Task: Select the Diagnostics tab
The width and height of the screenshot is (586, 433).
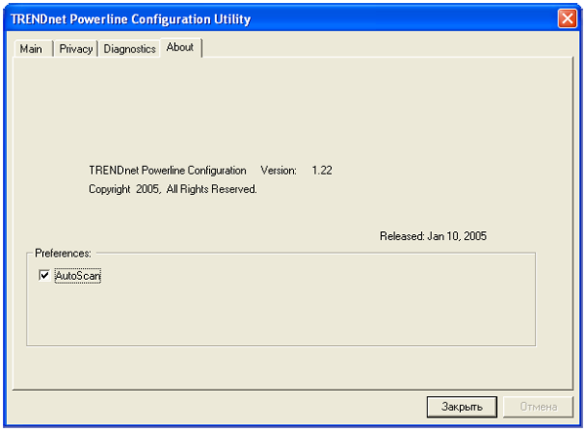Action: coord(129,49)
